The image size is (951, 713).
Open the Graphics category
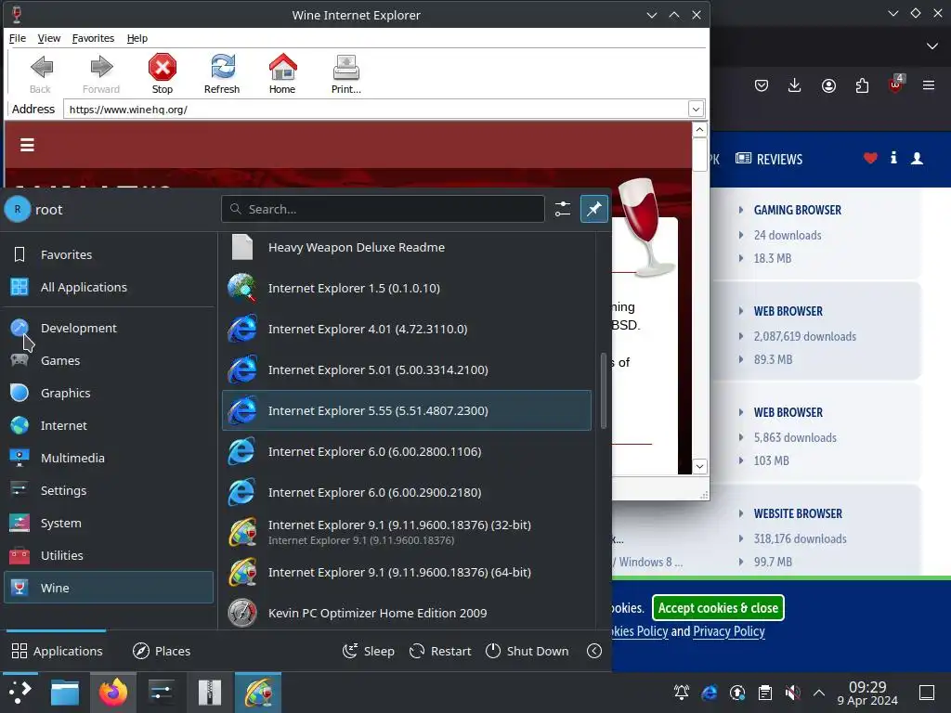[x=109, y=393]
